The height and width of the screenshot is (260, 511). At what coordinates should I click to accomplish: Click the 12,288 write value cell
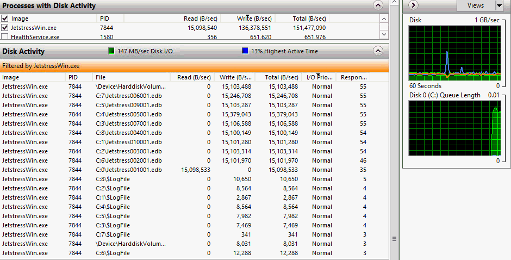tap(242, 253)
